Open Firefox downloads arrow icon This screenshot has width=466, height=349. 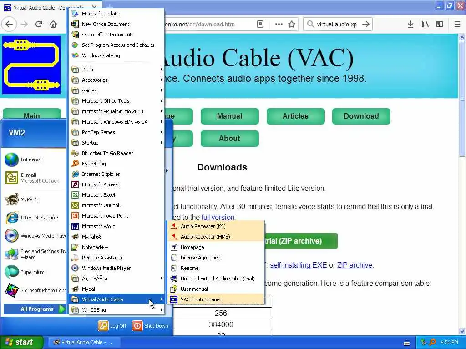click(410, 24)
